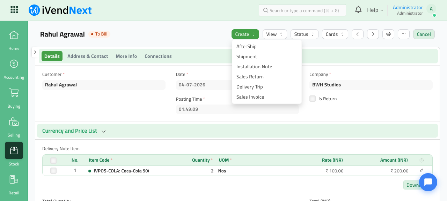Select Installation Note menu entry
Screen dimensions: 447x201
(x=267, y=67)
